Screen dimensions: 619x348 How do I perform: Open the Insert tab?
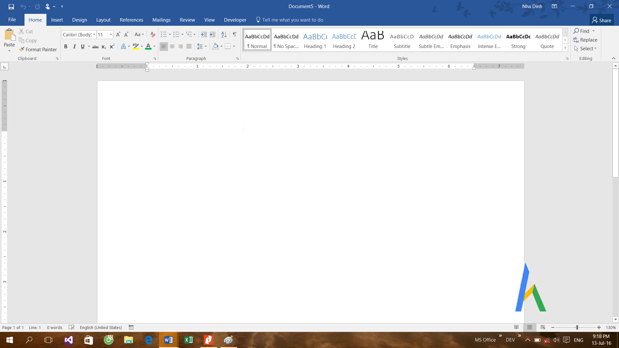(x=57, y=20)
